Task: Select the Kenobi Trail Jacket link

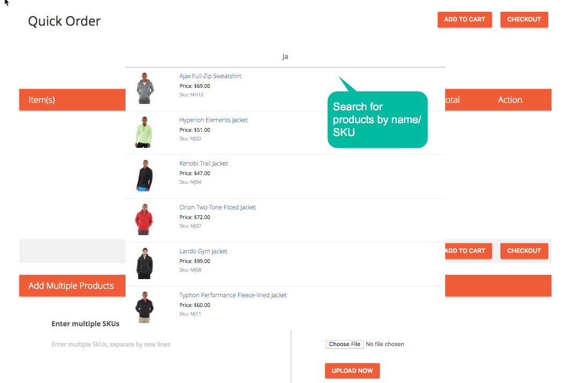Action: pos(203,163)
